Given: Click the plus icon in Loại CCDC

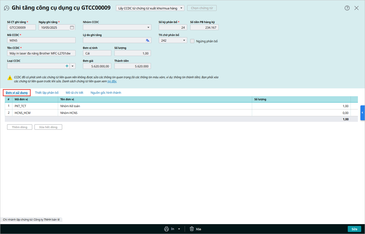Looking at the screenshot, I should (x=67, y=66).
